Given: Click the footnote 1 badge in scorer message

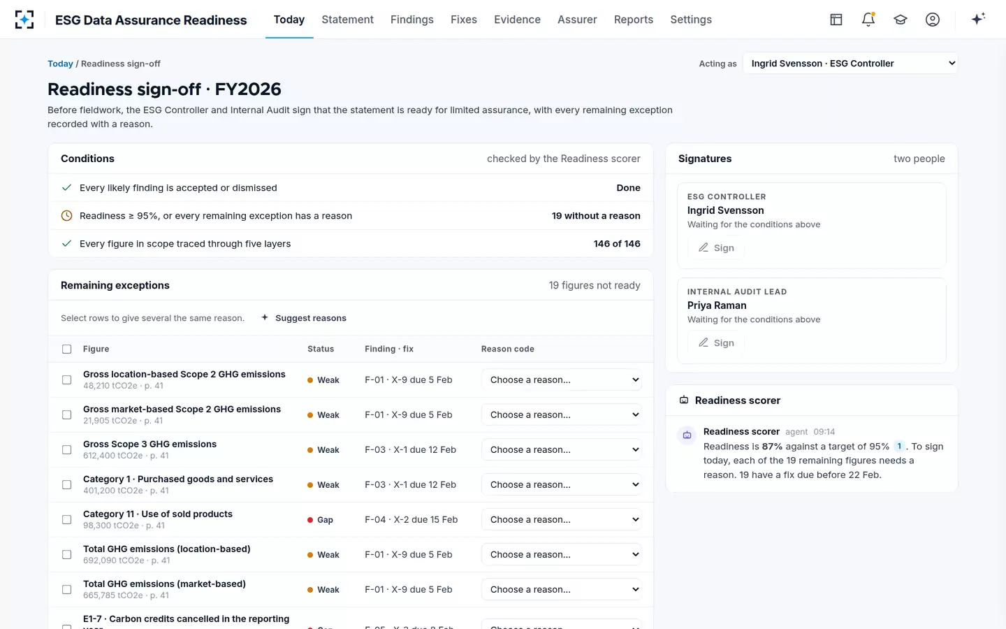Looking at the screenshot, I should [899, 447].
